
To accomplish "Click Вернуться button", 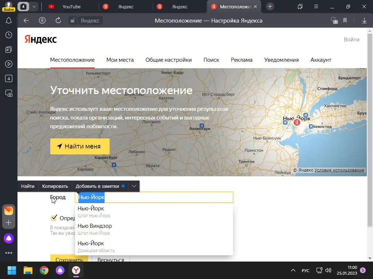I will tap(111, 259).
